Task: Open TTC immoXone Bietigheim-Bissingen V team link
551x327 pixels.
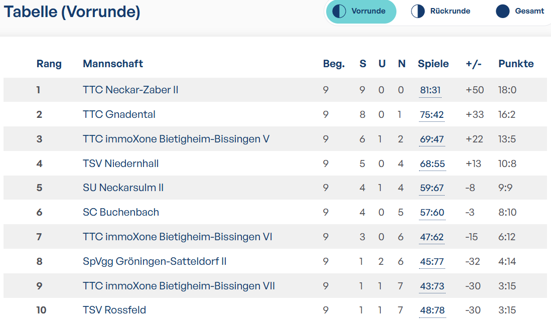Action: (176, 139)
